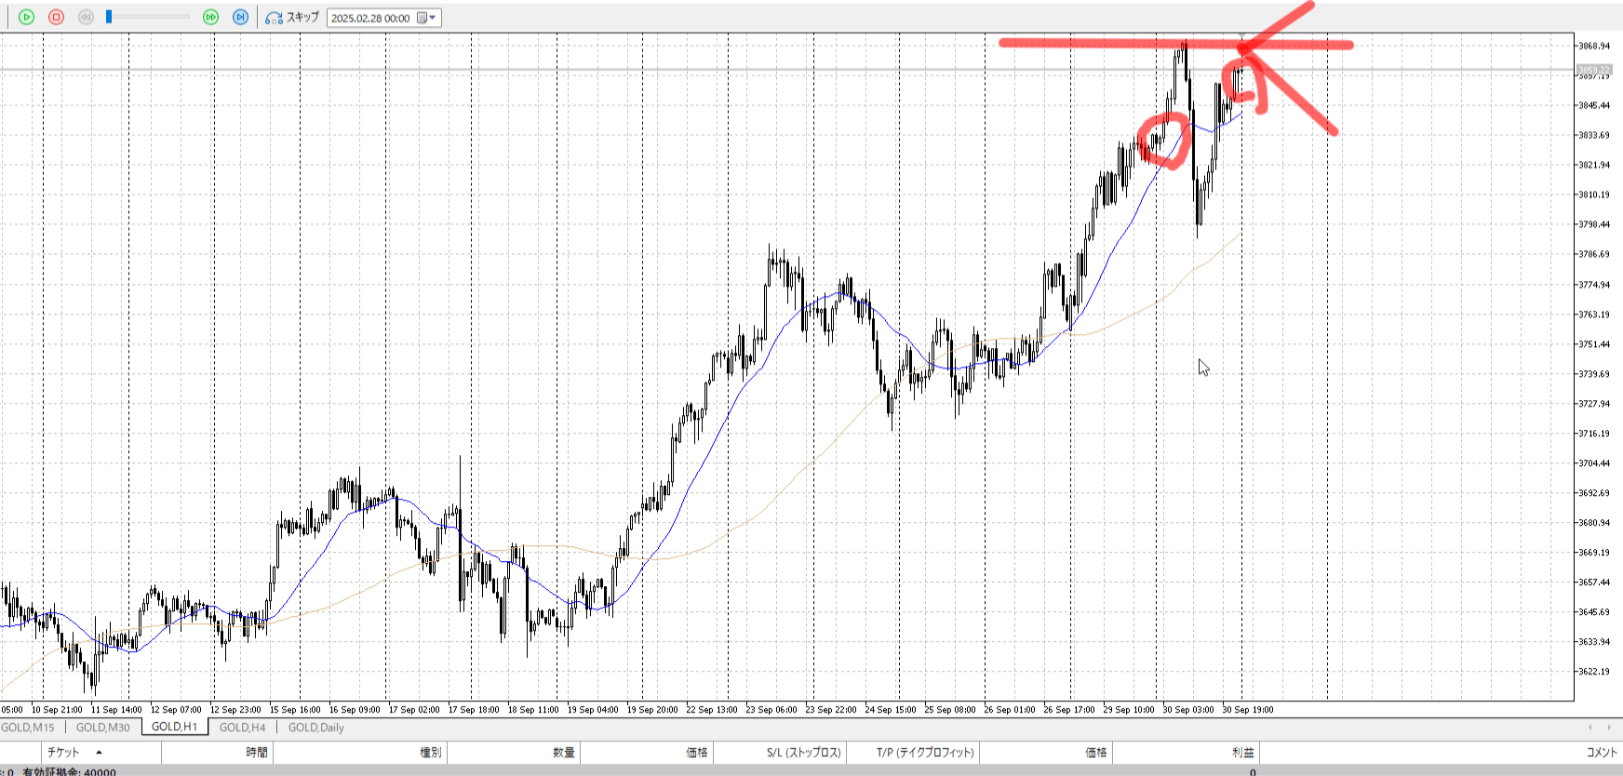1623x776 pixels.
Task: Click the 時間 column header
Action: [257, 752]
